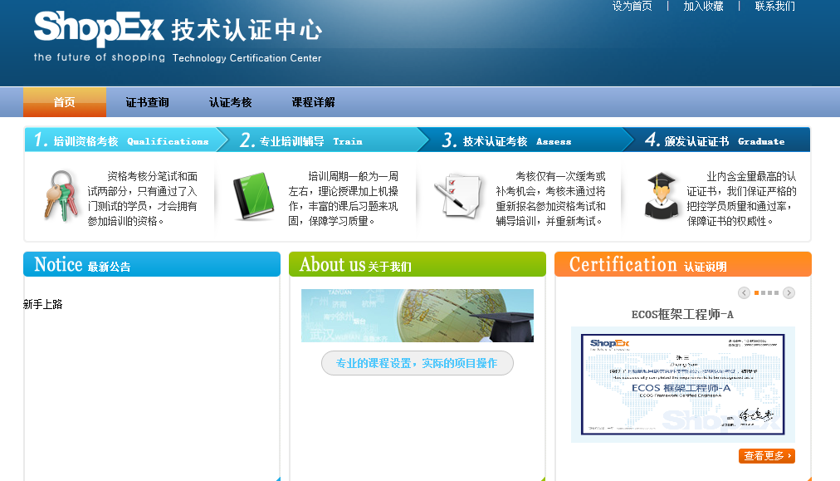Viewport: 840px width, 481px height.
Task: Open the 联系我们 contact link
Action: click(x=774, y=7)
